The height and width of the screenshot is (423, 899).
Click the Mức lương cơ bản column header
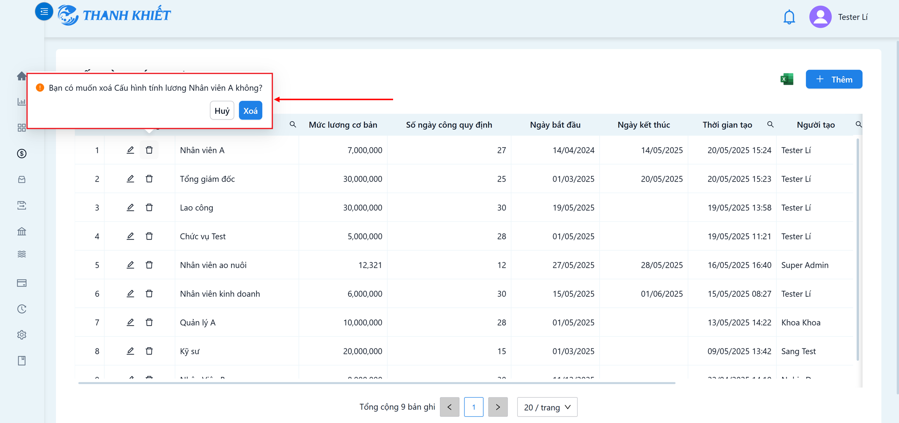pos(343,125)
